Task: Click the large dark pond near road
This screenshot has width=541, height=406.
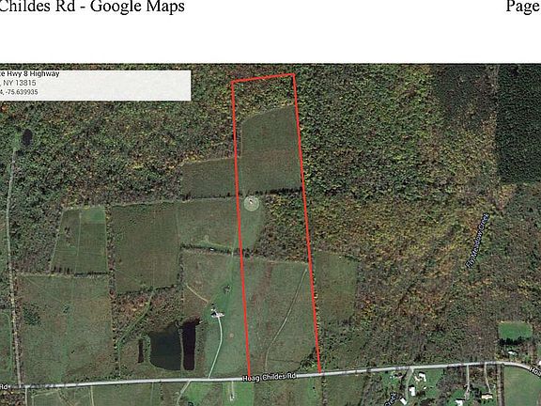Action: [165, 347]
